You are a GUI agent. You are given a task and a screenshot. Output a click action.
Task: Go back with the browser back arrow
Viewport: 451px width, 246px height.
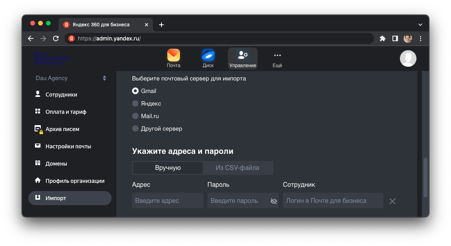click(x=31, y=38)
